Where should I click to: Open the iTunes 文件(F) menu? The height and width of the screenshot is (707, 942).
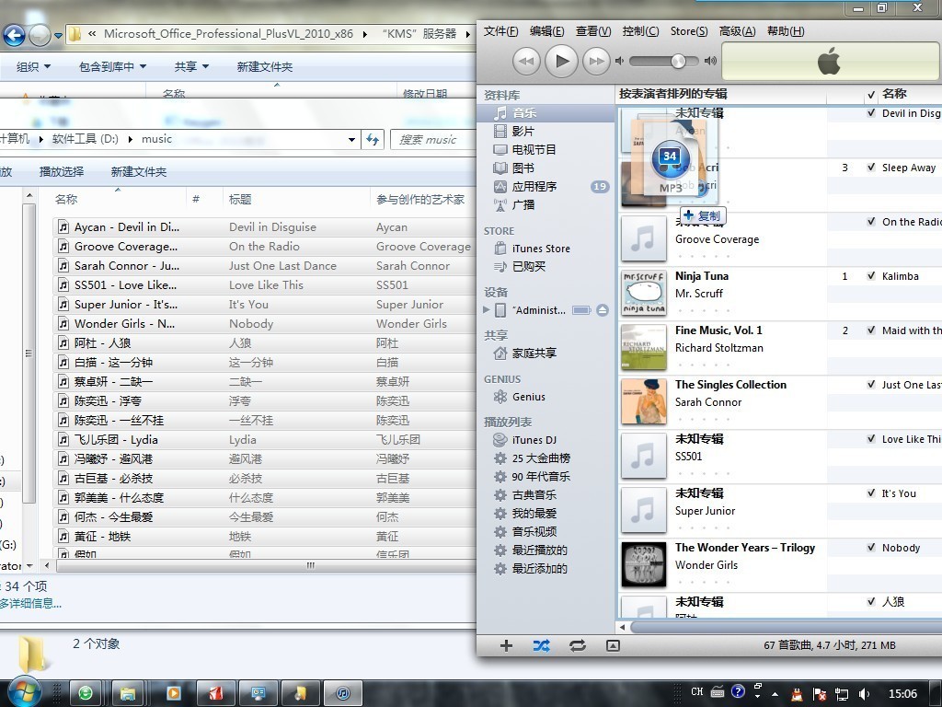coord(500,31)
